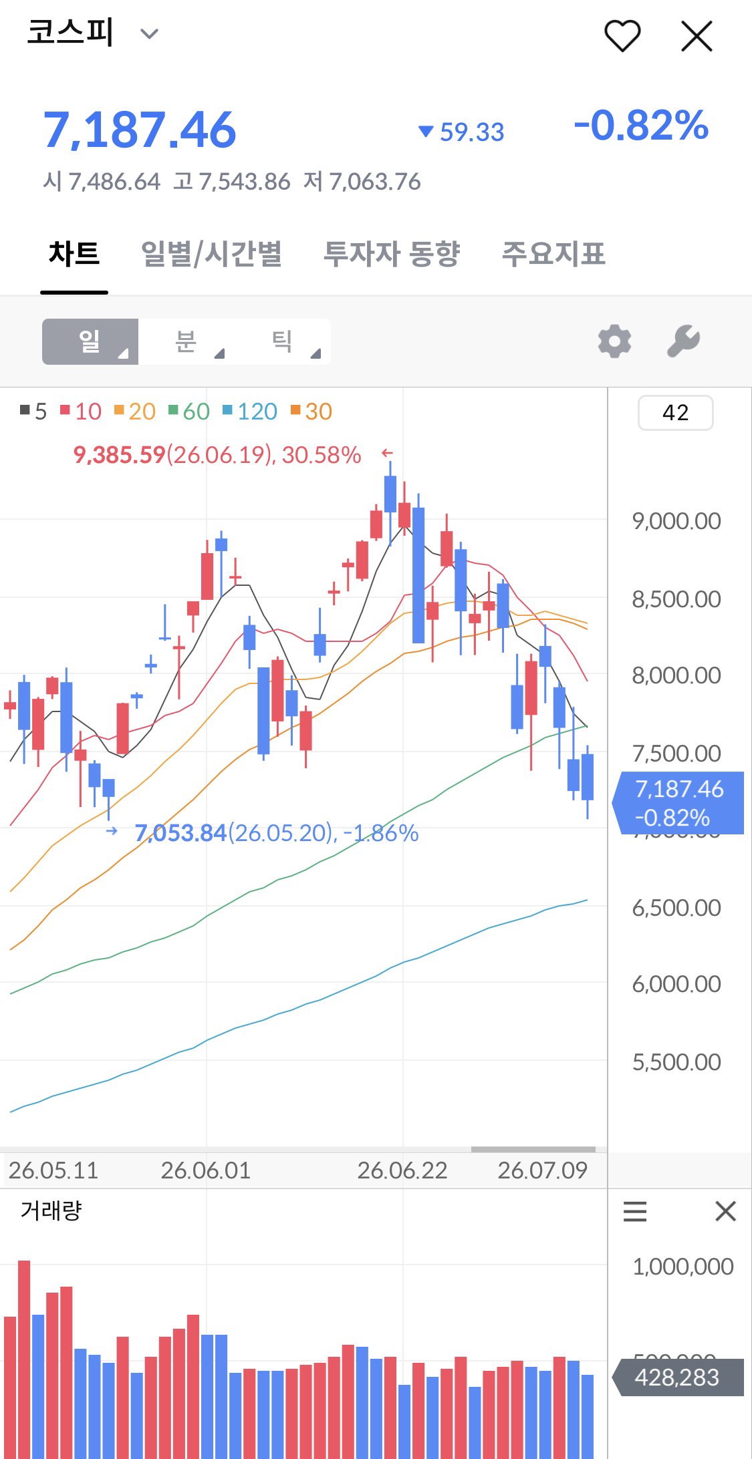Viewport: 752px width, 1459px height.
Task: Switch to the 투자자 동향 tab
Action: pyautogui.click(x=392, y=255)
